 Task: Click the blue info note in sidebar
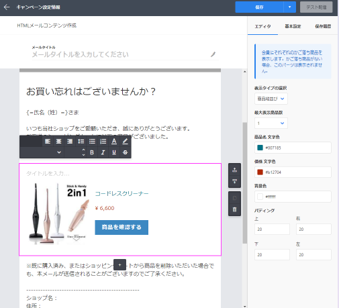coord(293,62)
